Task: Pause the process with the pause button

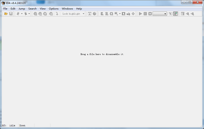Action: [145, 14]
